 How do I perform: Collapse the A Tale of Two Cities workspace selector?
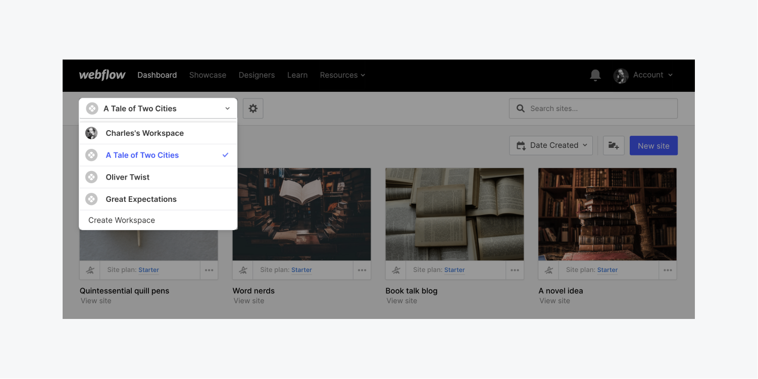[x=158, y=109]
